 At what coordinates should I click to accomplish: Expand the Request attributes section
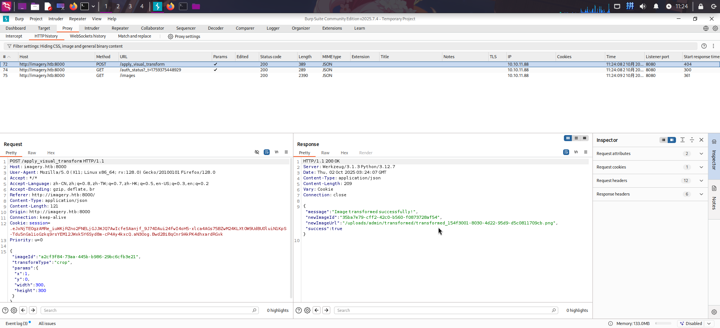[701, 153]
